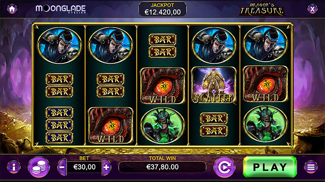The width and height of the screenshot is (325, 182).
Task: Open the coin stack bet settings
Action: pos(39,167)
